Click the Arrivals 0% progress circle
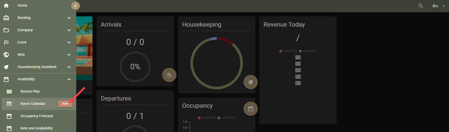449x132 pixels. [x=135, y=67]
